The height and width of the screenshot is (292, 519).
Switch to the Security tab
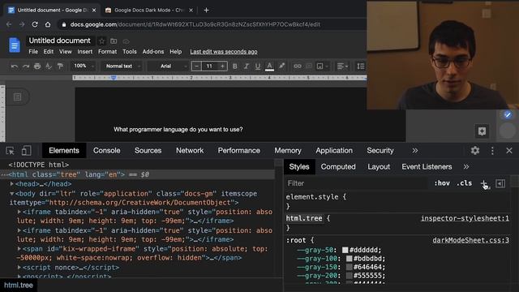pyautogui.click(x=380, y=151)
